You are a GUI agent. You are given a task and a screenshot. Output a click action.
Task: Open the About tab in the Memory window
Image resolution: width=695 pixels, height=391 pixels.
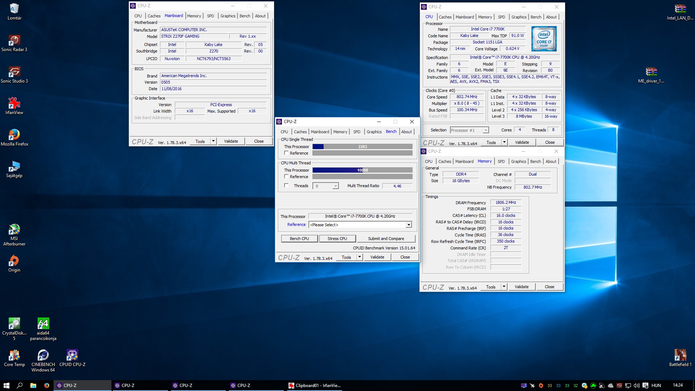[x=551, y=161]
